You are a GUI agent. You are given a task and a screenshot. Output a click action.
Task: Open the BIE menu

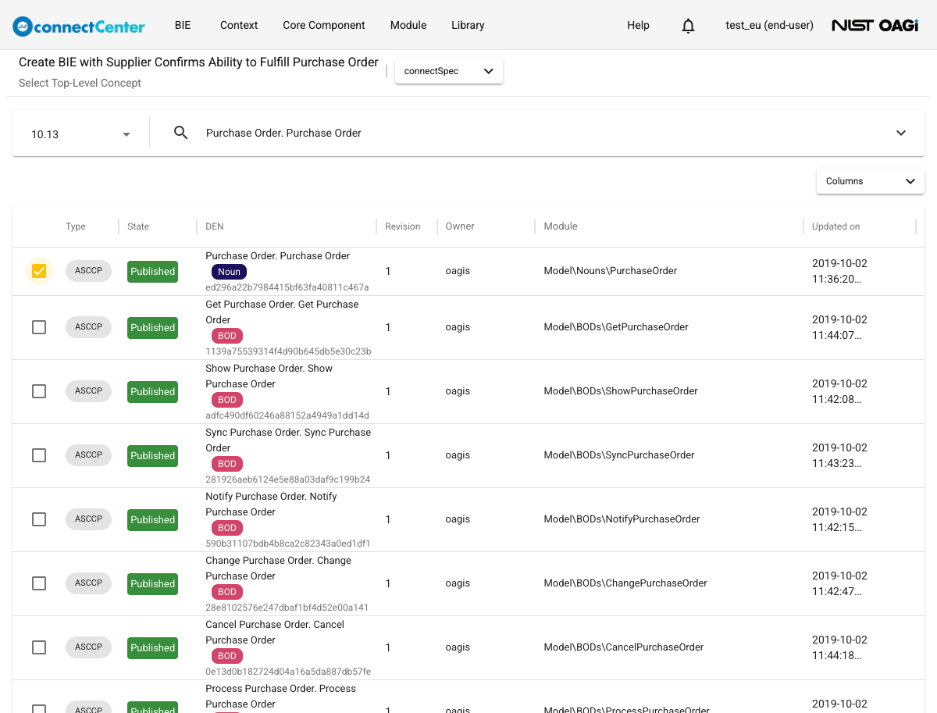pos(183,25)
